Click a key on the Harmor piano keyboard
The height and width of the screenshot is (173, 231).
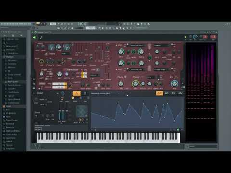click(x=108, y=137)
